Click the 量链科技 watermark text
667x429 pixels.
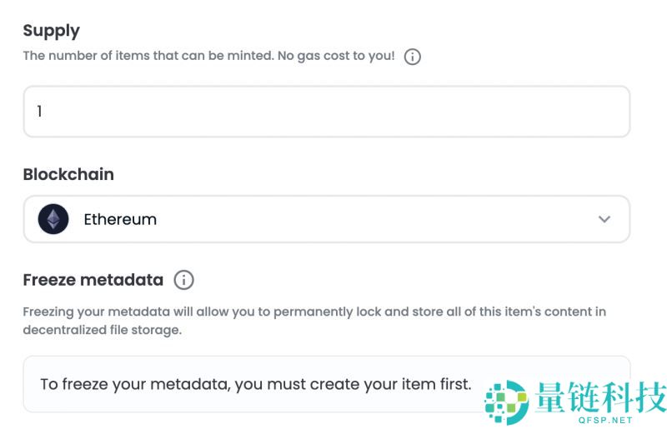point(602,397)
